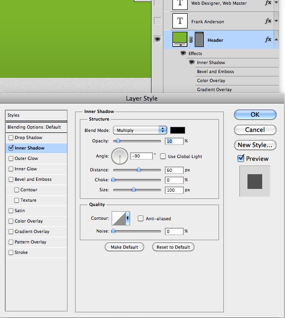Enable the Pattern Overlay checkbox
Viewport: 285px width, 318px height.
[11, 242]
